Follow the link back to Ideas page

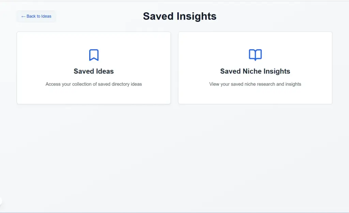pos(36,16)
